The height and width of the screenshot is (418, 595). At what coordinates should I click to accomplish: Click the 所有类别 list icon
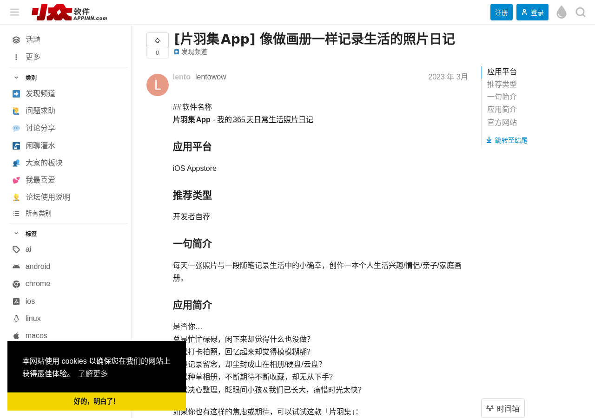pos(16,214)
